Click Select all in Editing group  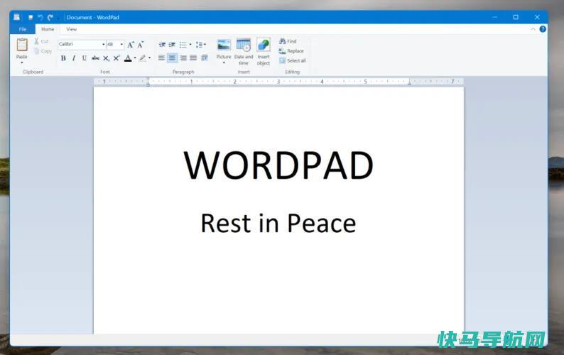pyautogui.click(x=293, y=61)
